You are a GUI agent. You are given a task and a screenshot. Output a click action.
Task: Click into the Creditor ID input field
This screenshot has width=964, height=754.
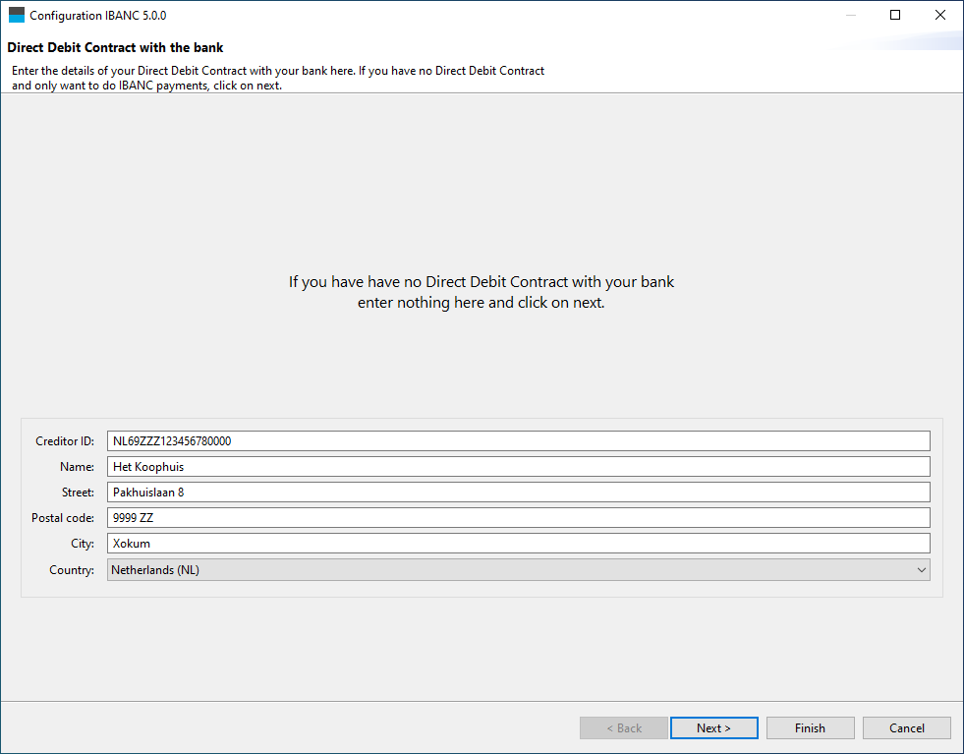click(518, 441)
